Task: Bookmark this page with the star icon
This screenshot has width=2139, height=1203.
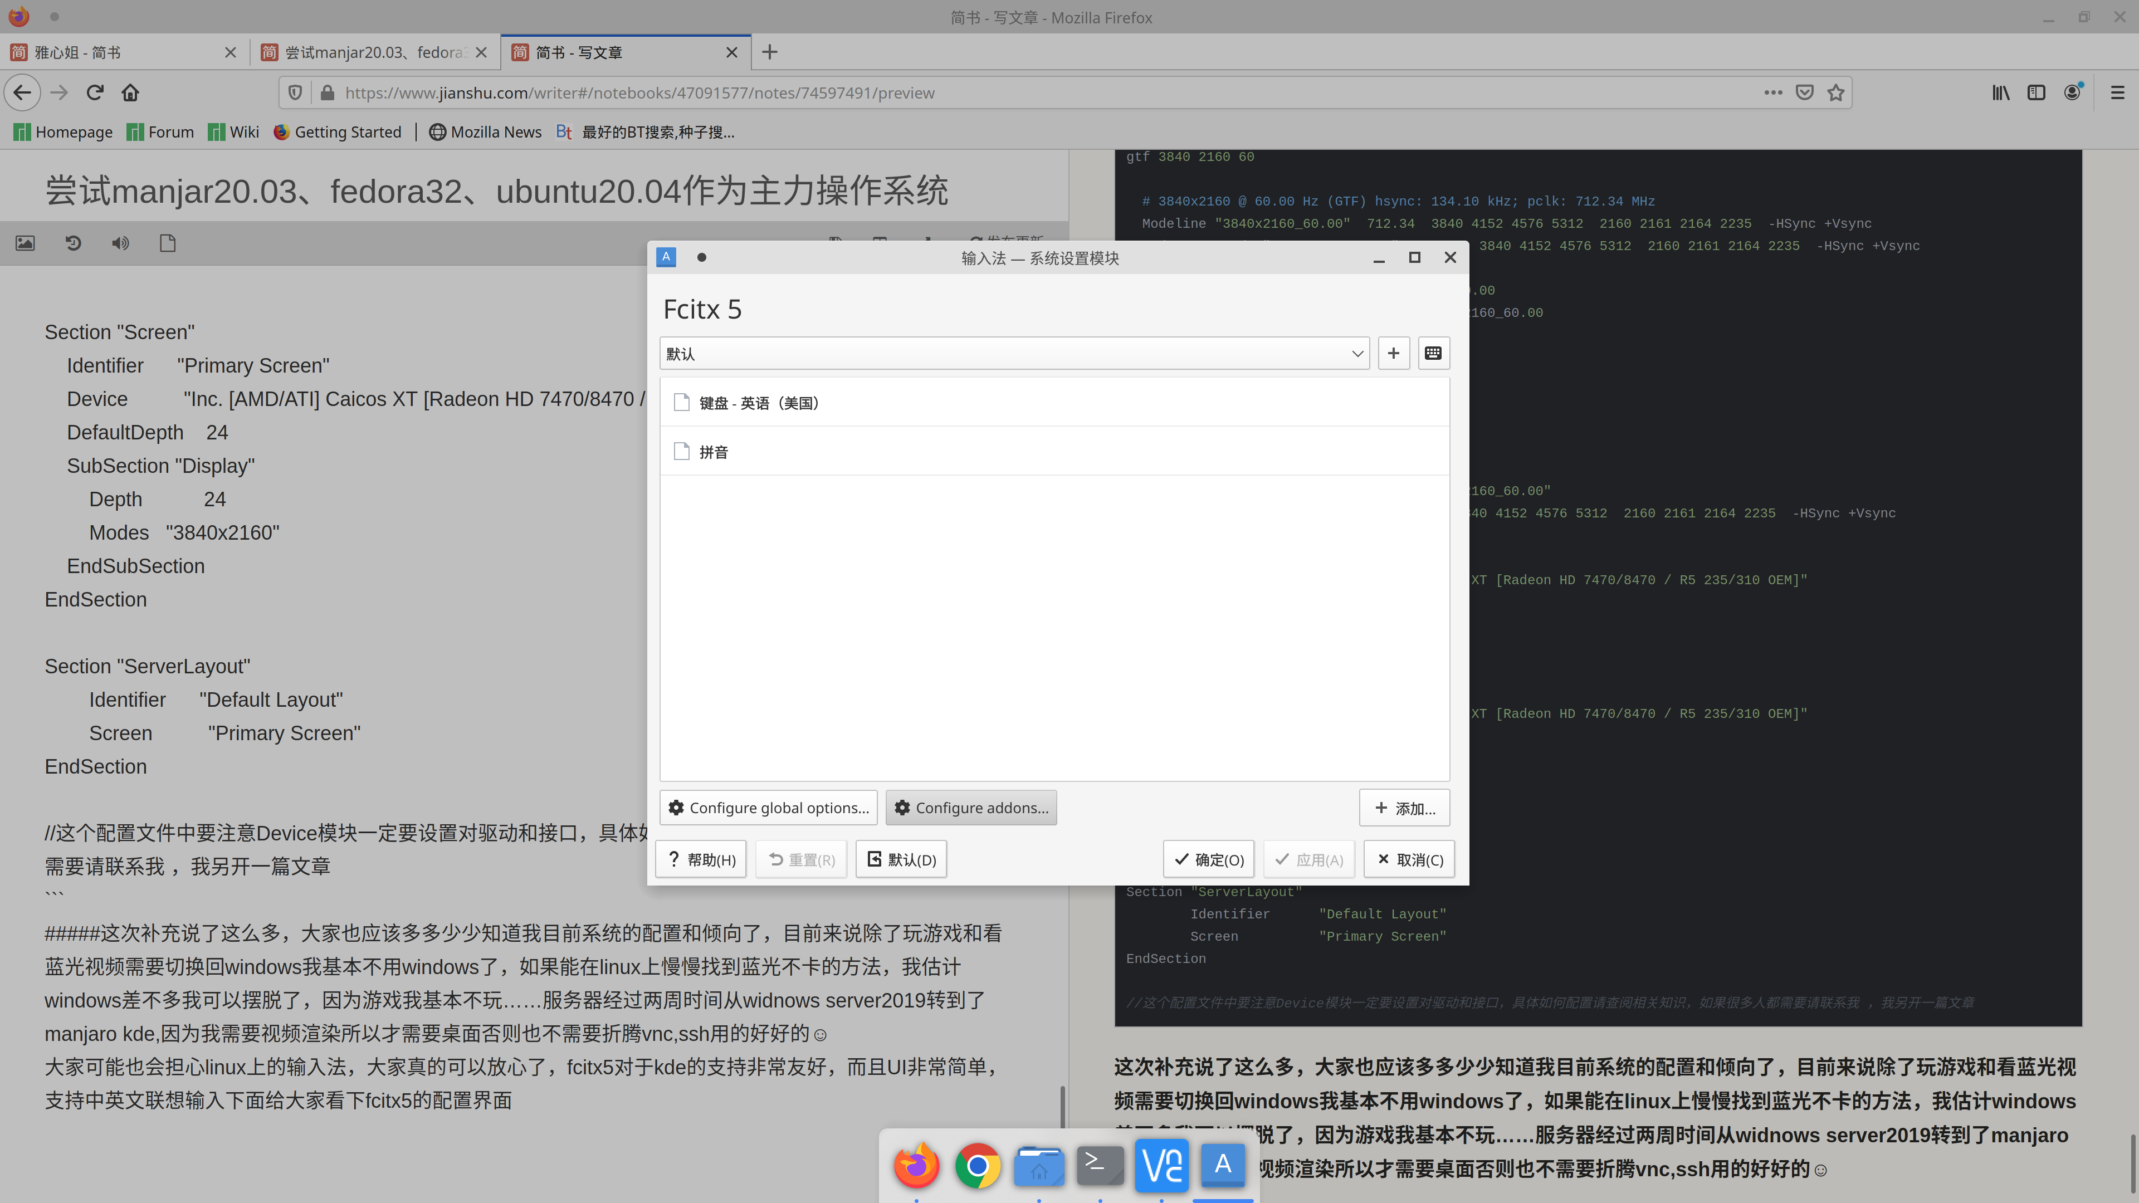Action: (1836, 92)
